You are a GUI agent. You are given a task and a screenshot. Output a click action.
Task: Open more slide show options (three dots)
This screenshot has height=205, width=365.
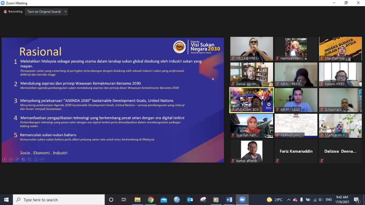(x=42, y=159)
